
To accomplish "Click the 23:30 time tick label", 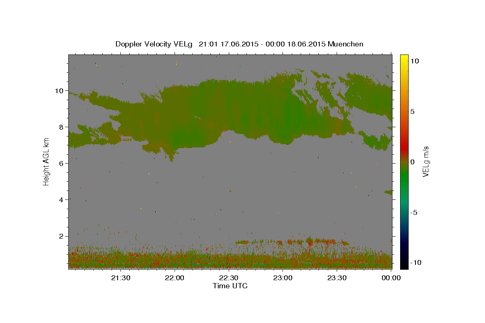I will point(337,278).
